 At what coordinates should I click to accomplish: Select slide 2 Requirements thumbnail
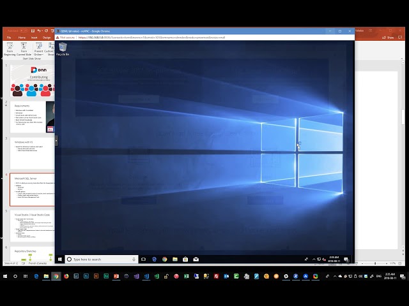click(x=33, y=117)
